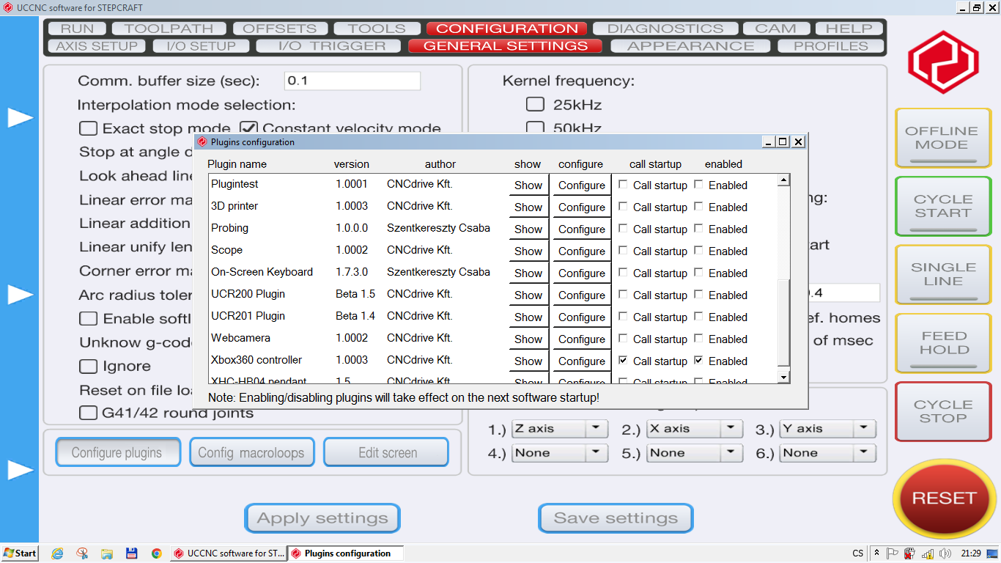The width and height of the screenshot is (1001, 563).
Task: Switch to the DIAGNOSTICS tab
Action: point(665,29)
